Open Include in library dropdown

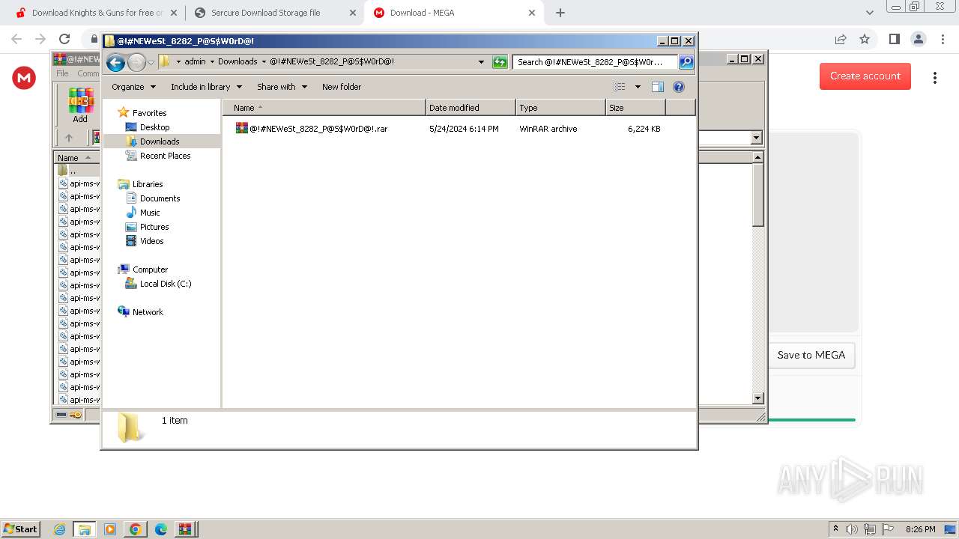206,87
